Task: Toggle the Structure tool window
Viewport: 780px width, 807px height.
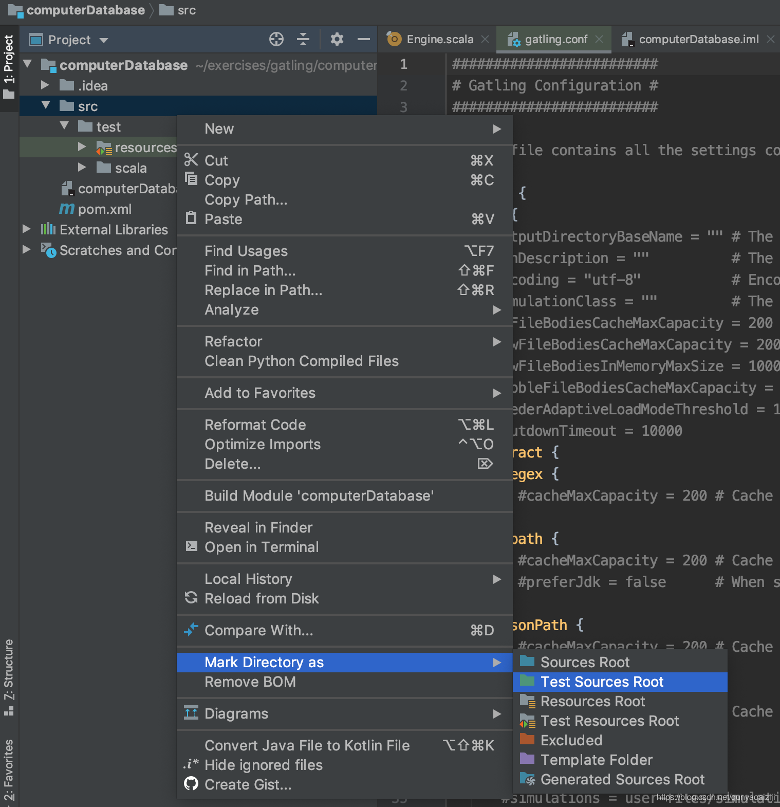Action: pyautogui.click(x=9, y=676)
